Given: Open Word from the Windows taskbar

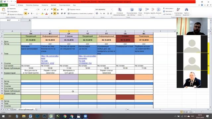Looking at the screenshot, I should 30,116.
